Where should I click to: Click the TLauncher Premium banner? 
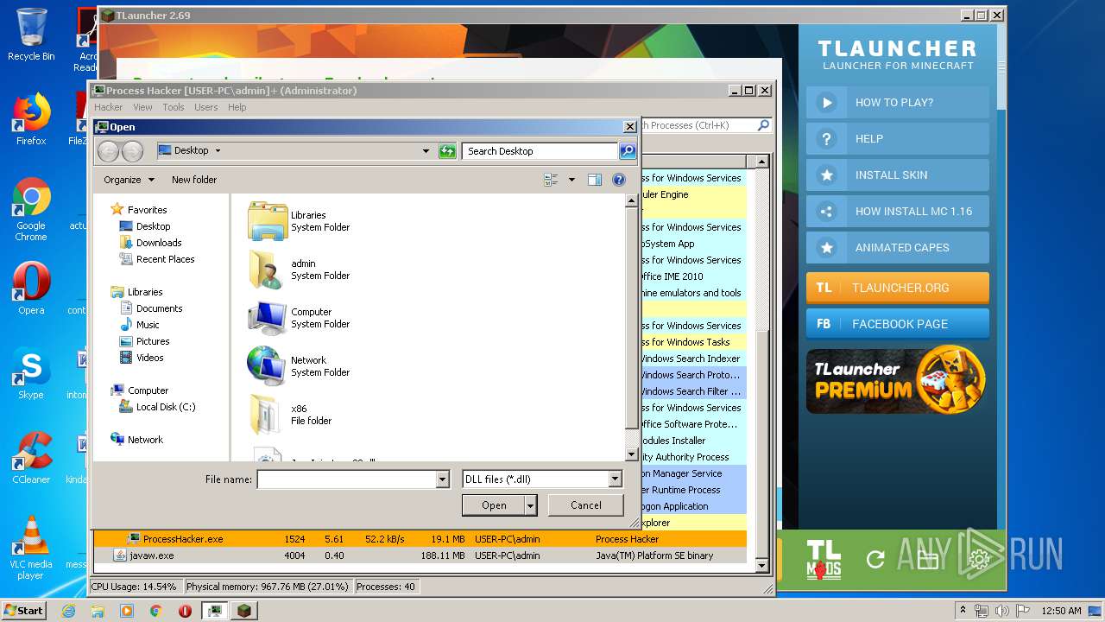(897, 381)
